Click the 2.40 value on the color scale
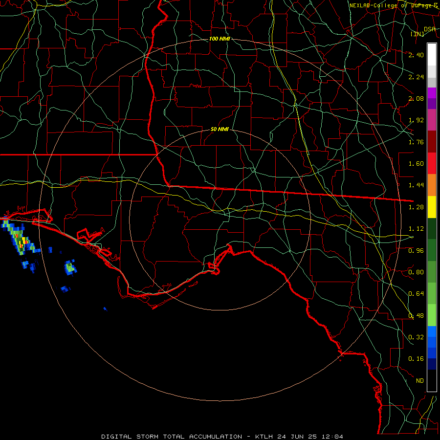 (416, 55)
